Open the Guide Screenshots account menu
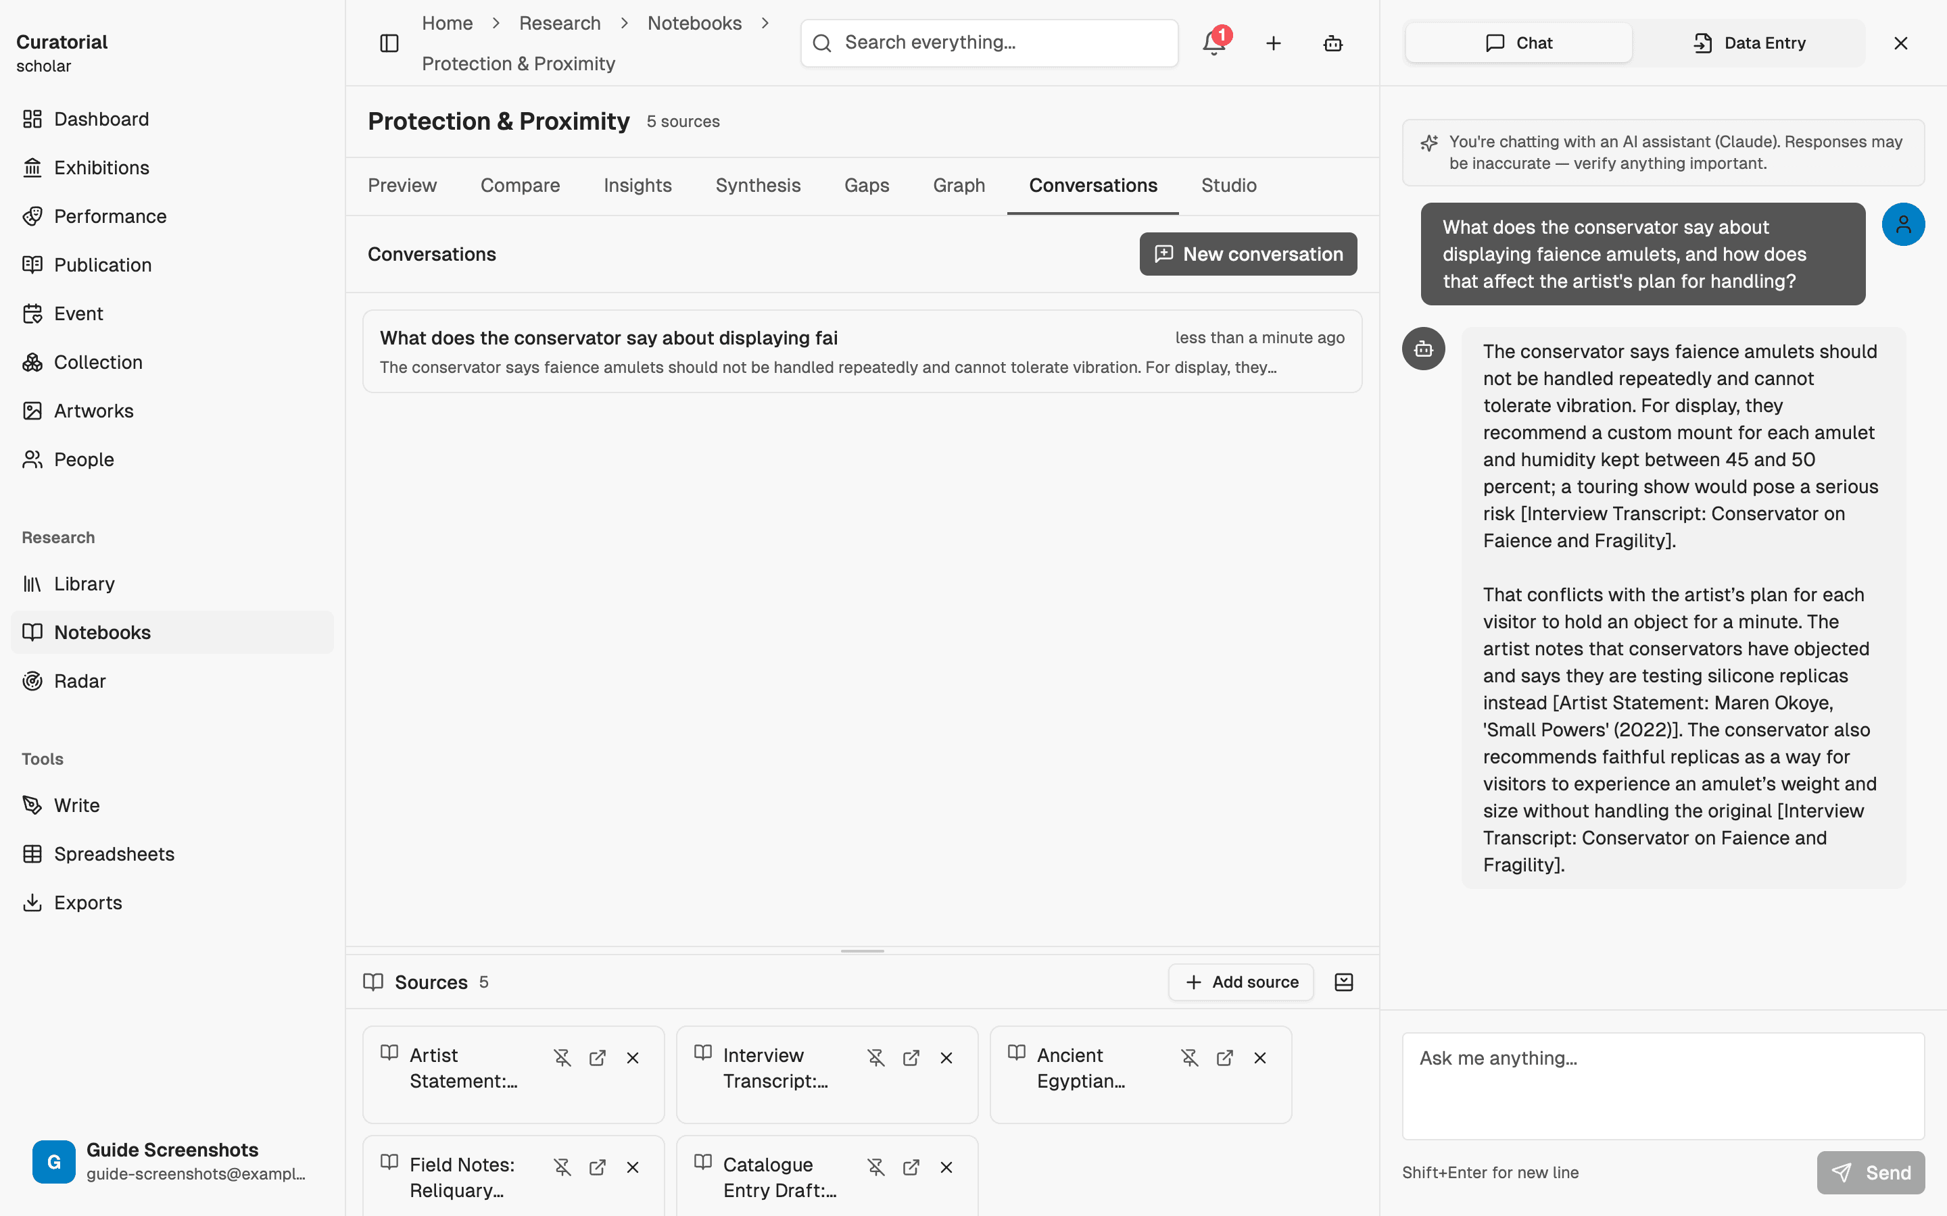The image size is (1947, 1216). click(x=172, y=1161)
